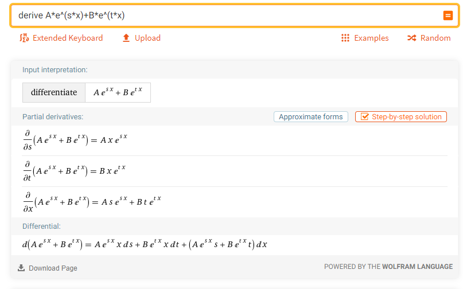Select the partial derivative with respect to t
The image size is (463, 289).
(73, 171)
